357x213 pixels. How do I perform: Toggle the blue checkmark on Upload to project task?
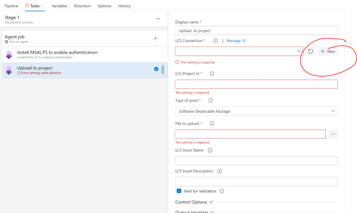click(x=156, y=69)
